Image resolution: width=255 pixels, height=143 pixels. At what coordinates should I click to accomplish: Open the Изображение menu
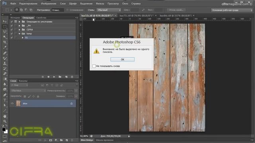49,4
